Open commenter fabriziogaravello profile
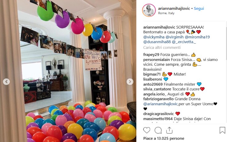 158,99
